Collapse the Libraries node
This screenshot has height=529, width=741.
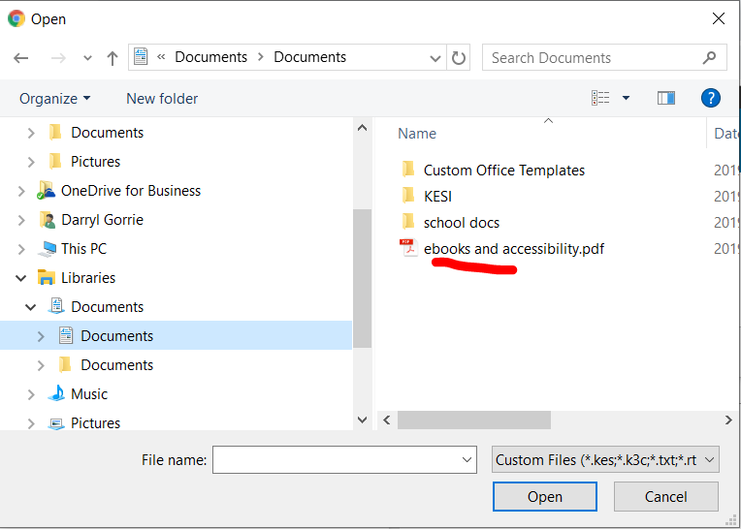21,278
